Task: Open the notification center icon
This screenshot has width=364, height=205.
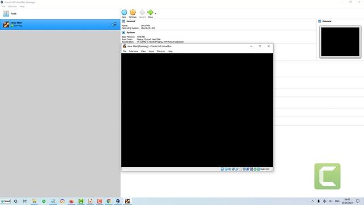Action: (x=358, y=201)
